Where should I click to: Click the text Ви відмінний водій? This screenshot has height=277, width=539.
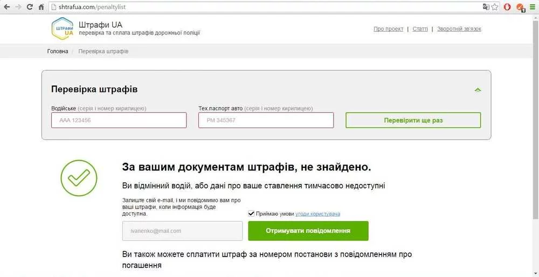(x=156, y=186)
